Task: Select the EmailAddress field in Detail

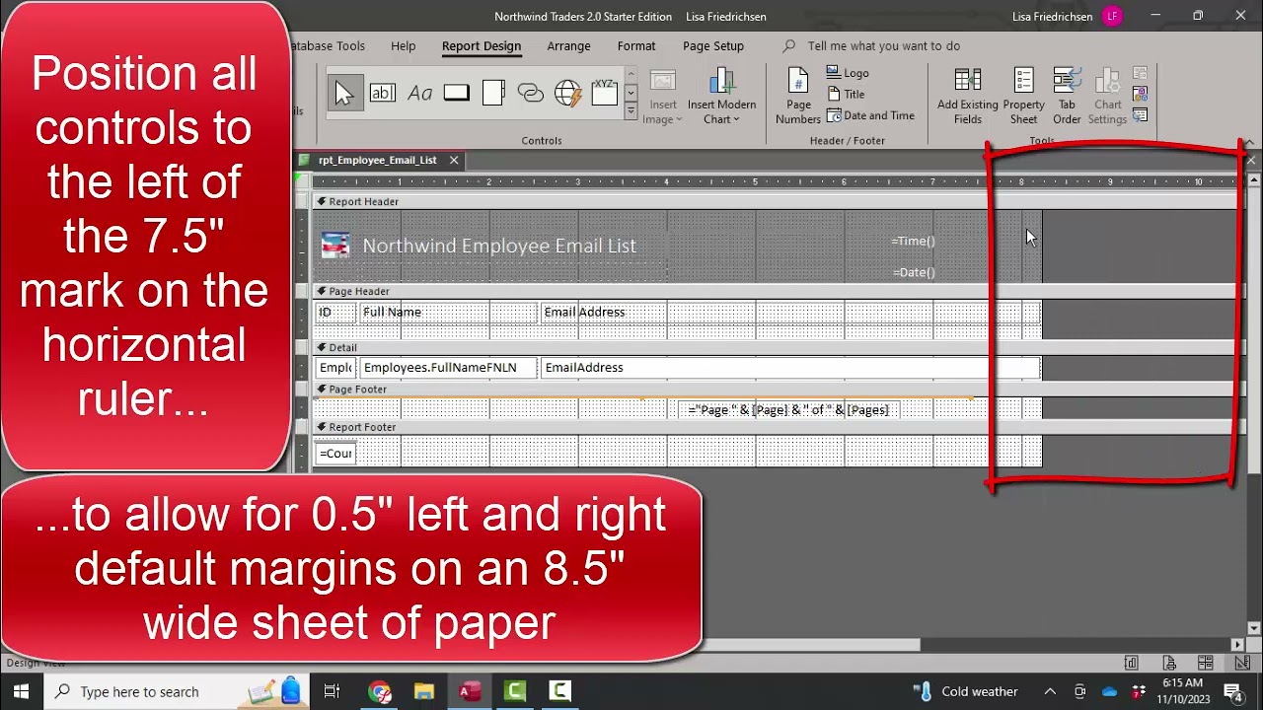Action: [790, 367]
